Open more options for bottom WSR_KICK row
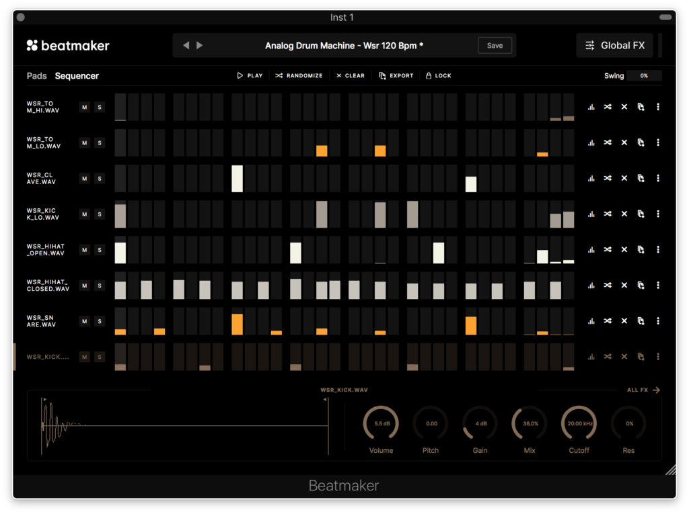689x514 pixels. tap(658, 357)
